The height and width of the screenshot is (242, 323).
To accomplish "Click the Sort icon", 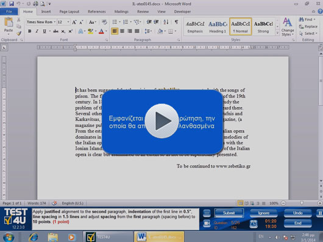I will click(166, 22).
